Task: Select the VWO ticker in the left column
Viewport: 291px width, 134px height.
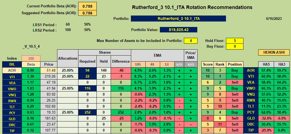Action: point(12,89)
